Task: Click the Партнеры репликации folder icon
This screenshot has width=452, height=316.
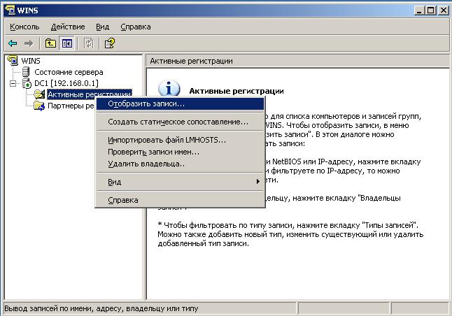Action: 39,106
